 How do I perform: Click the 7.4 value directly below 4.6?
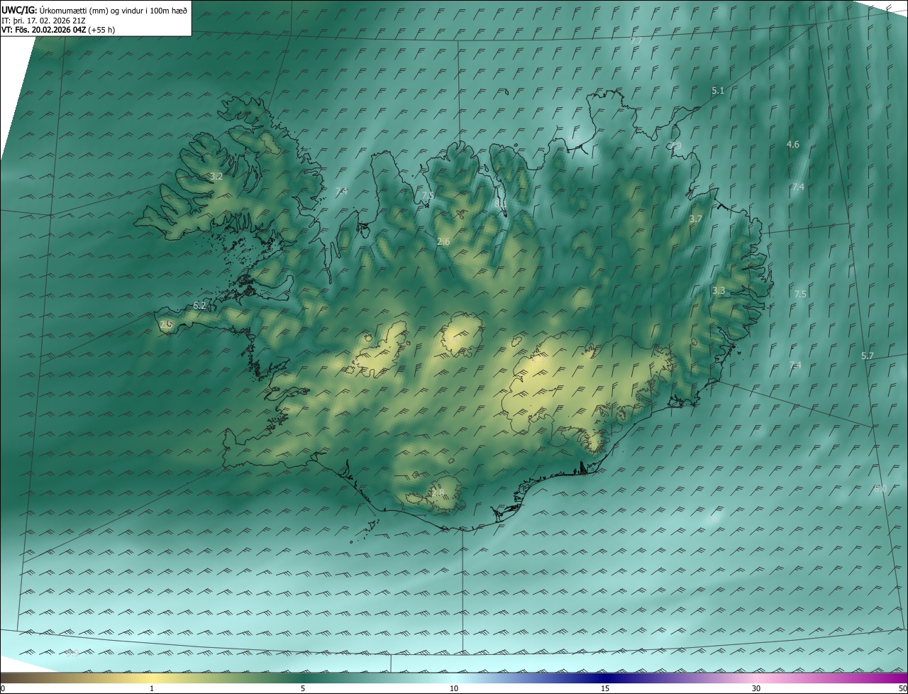click(x=798, y=187)
